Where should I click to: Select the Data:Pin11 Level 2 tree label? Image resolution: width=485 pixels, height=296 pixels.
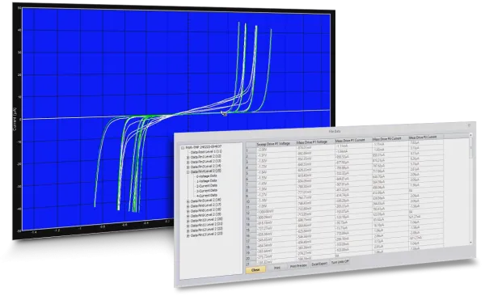(x=206, y=225)
